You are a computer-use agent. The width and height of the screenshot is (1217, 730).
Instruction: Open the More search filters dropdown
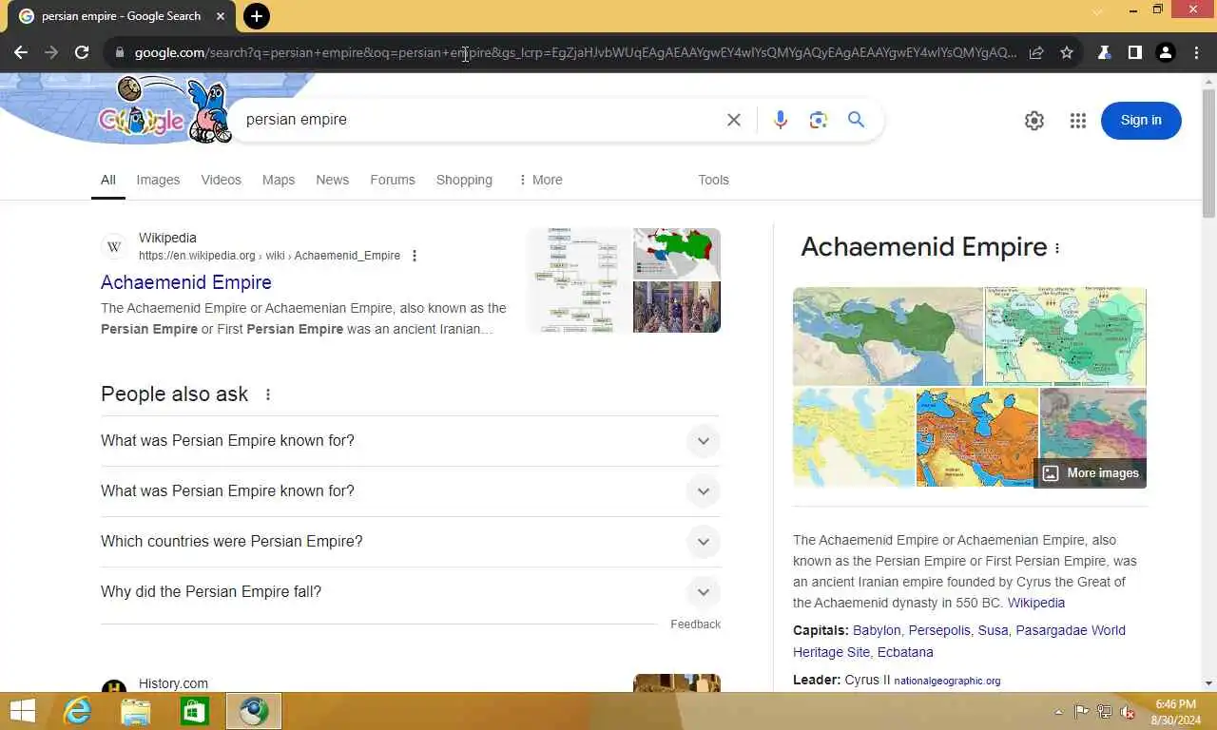click(x=540, y=180)
